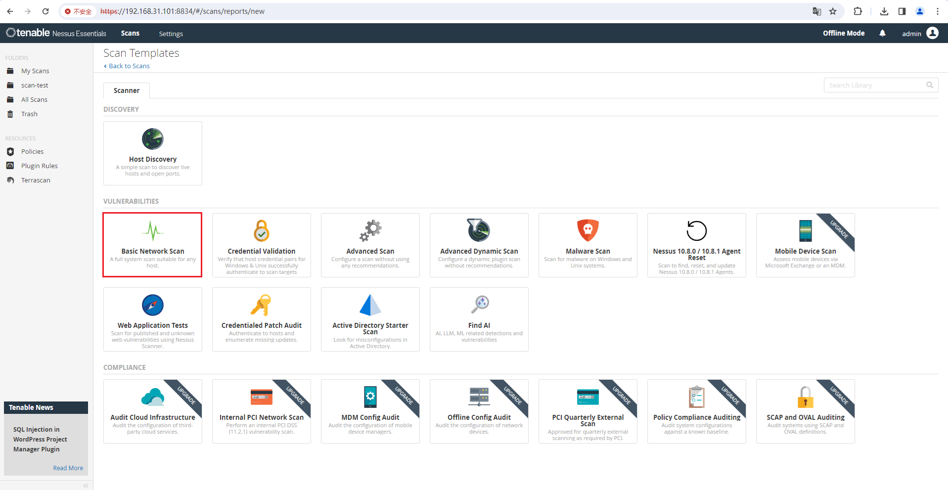Click the Tenable Nessus Essentials logo
Image resolution: width=948 pixels, height=490 pixels.
click(56, 33)
